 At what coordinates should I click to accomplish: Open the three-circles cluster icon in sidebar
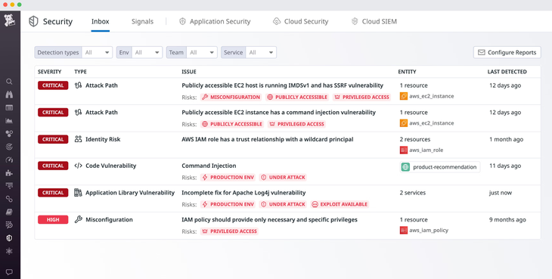[x=10, y=134]
